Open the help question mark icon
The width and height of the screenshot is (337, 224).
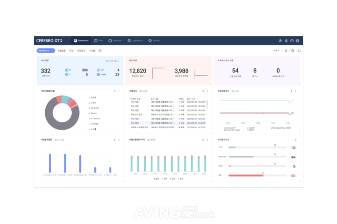pyautogui.click(x=297, y=41)
